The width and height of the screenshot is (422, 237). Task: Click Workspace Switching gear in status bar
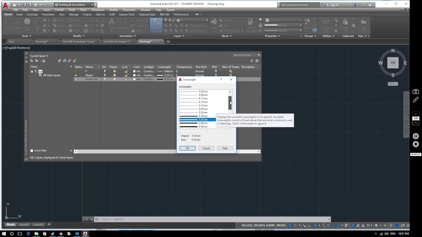point(376,225)
